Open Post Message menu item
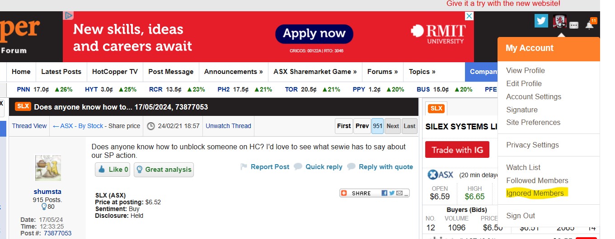Viewport: 615px width, 239px height. pyautogui.click(x=171, y=72)
